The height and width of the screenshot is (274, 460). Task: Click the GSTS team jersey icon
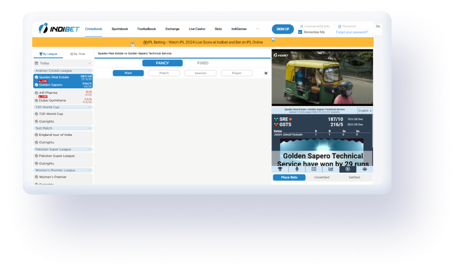[276, 125]
